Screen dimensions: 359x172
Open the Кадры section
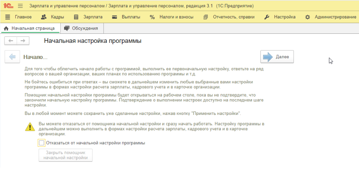(52, 17)
